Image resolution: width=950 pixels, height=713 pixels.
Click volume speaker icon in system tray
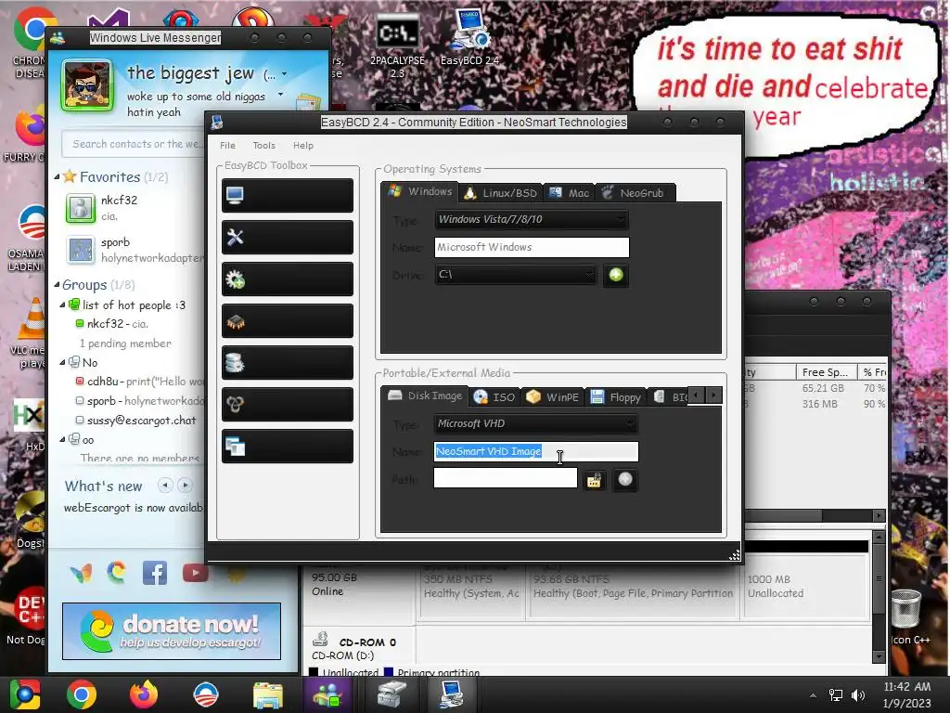pos(858,694)
